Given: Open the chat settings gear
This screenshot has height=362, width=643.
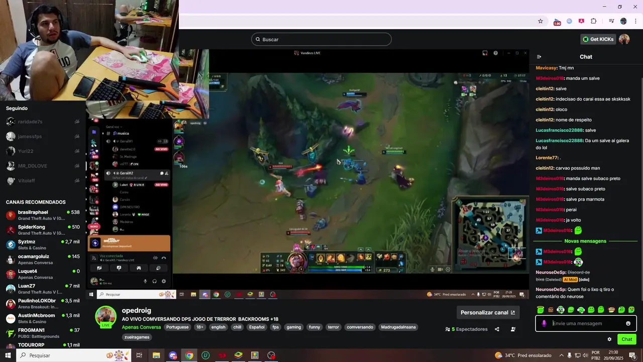Looking at the screenshot, I should point(609,339).
